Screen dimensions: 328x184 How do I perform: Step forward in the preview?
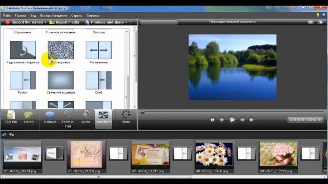point(242,120)
